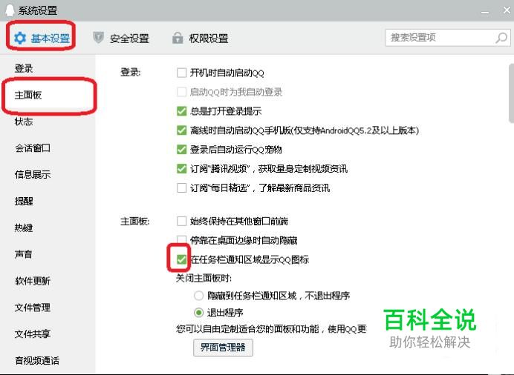Toggle 在任务栏通知区域显示QQ图标 checkbox
Screen dimensions: 514x375
pos(181,259)
